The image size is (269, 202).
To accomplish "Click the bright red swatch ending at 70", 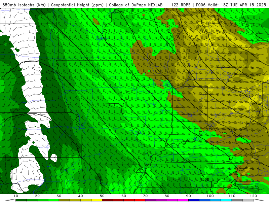I will tap(140, 200).
